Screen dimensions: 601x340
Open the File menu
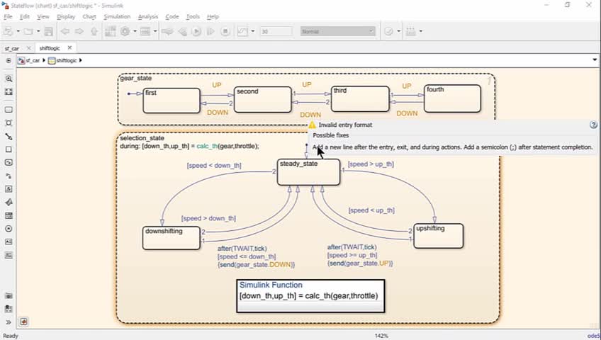pyautogui.click(x=8, y=16)
